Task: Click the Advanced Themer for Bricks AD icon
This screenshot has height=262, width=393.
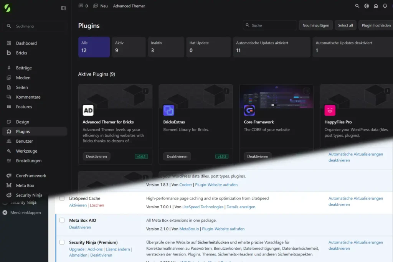Action: [x=88, y=110]
